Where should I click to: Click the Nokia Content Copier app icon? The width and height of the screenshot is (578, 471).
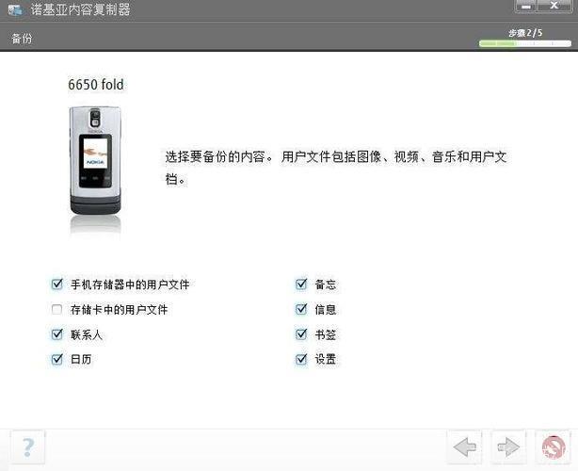click(x=15, y=9)
